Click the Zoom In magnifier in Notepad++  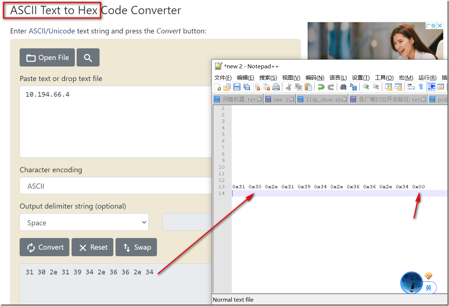(366, 87)
